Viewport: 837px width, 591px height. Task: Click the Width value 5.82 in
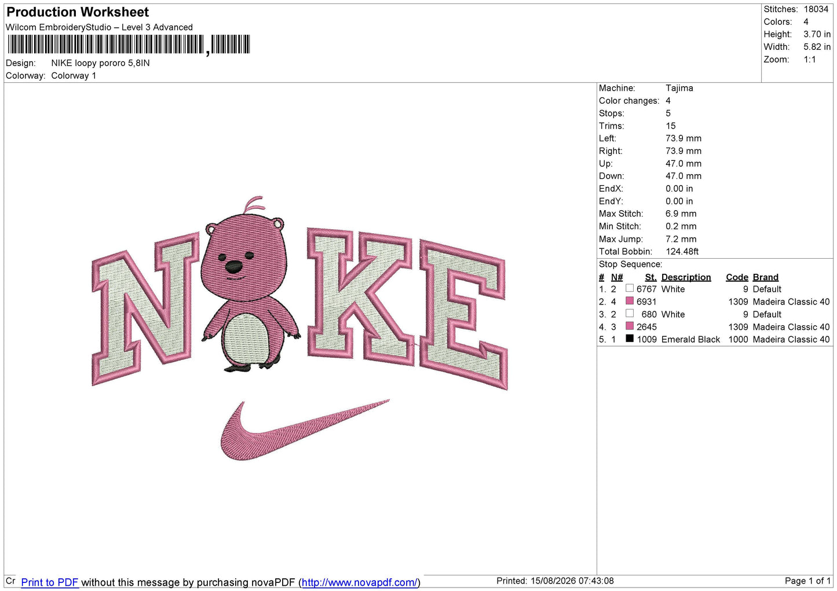pyautogui.click(x=817, y=47)
